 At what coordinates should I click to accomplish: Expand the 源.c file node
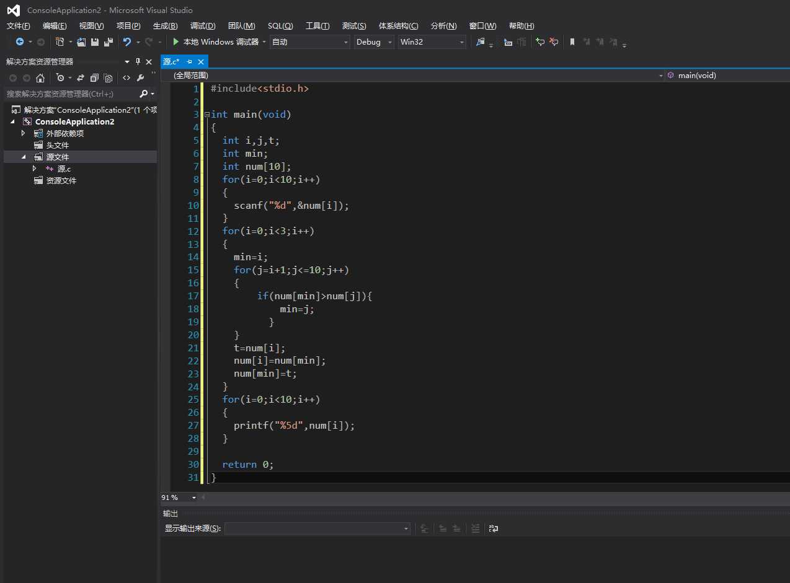click(x=35, y=169)
